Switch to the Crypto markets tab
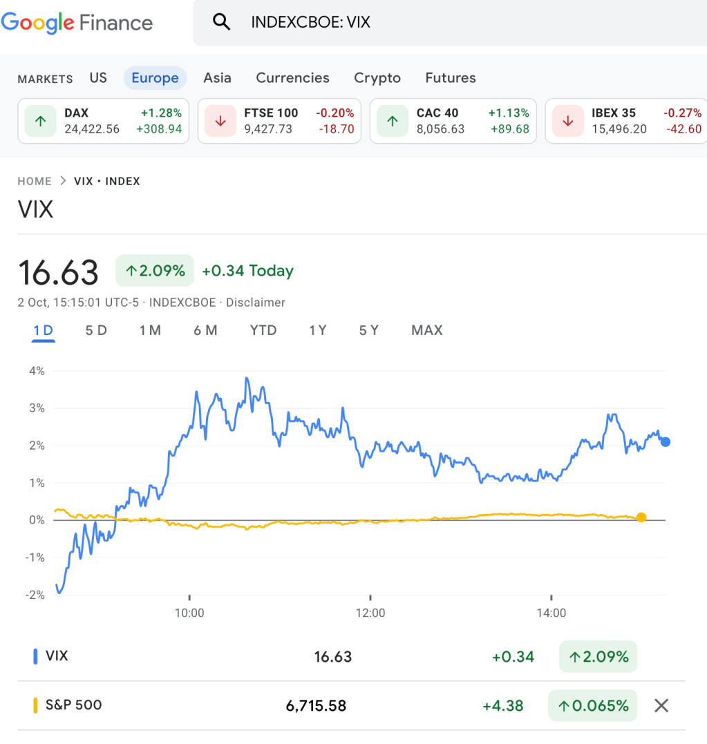 [x=377, y=78]
